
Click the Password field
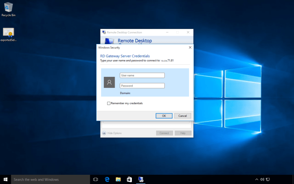tap(142, 86)
